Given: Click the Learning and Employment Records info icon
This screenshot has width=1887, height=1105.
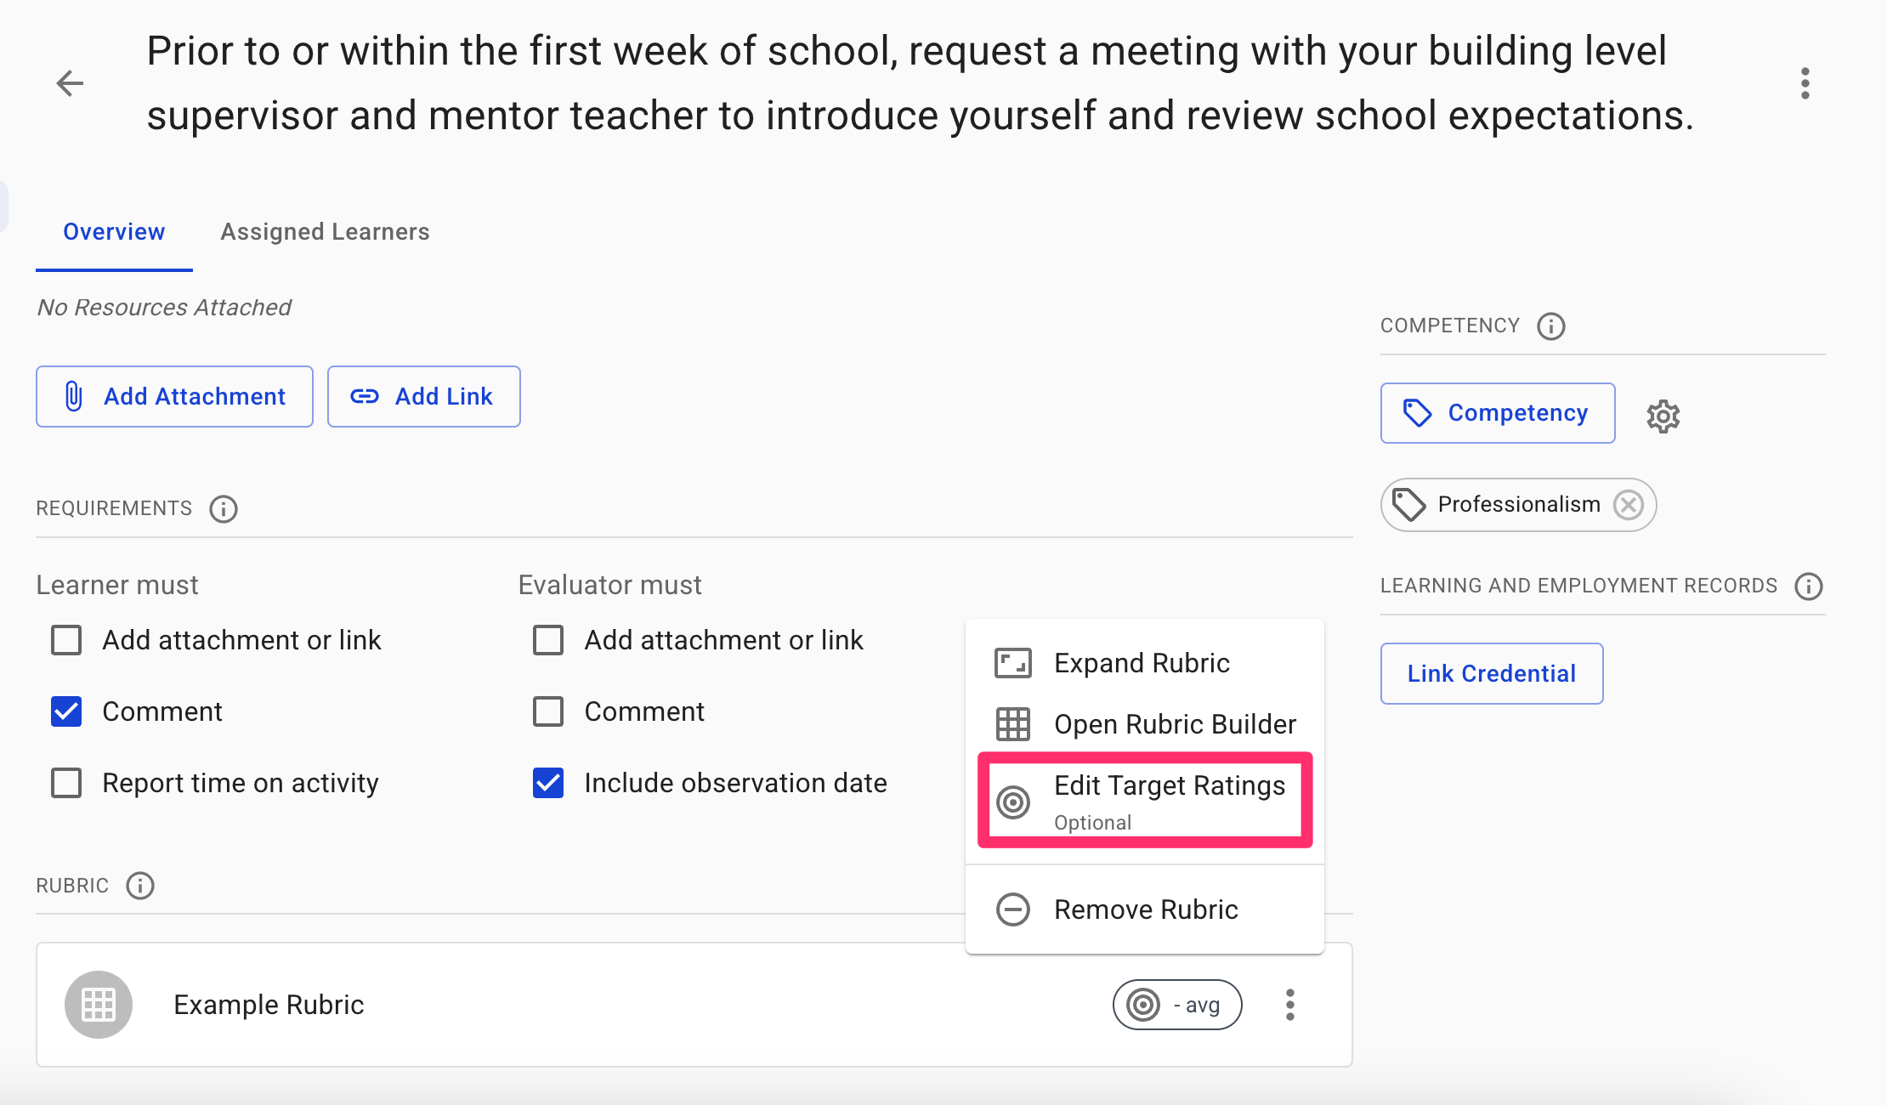Looking at the screenshot, I should 1808,586.
